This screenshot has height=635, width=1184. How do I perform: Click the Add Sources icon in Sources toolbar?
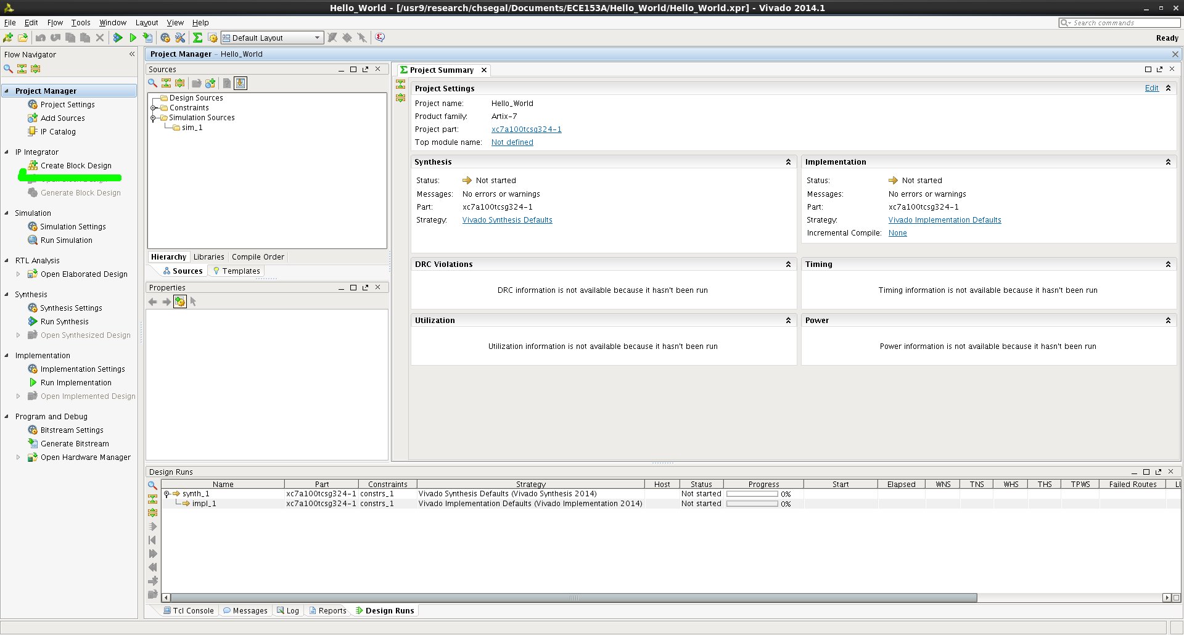click(210, 83)
